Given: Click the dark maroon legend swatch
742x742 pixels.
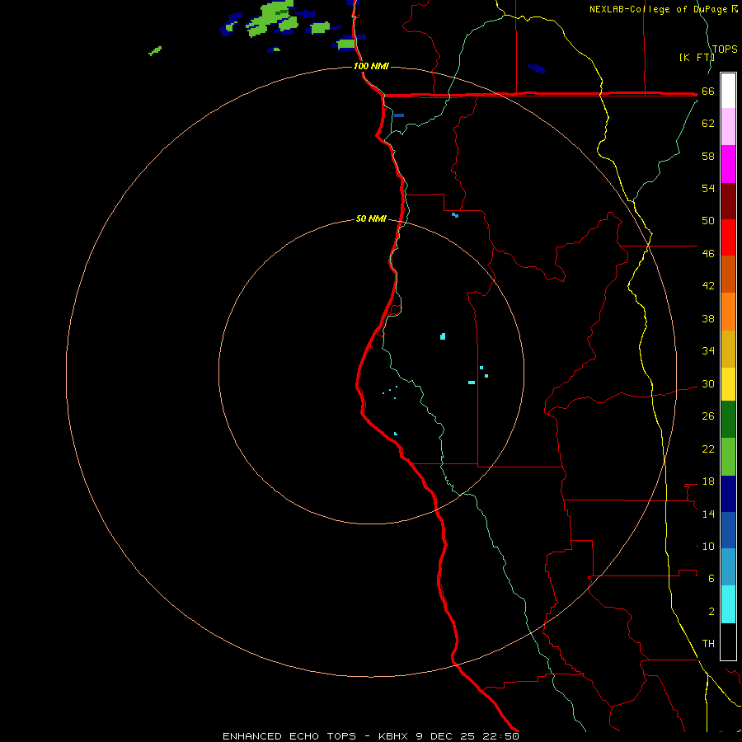Looking at the screenshot, I should pyautogui.click(x=728, y=200).
